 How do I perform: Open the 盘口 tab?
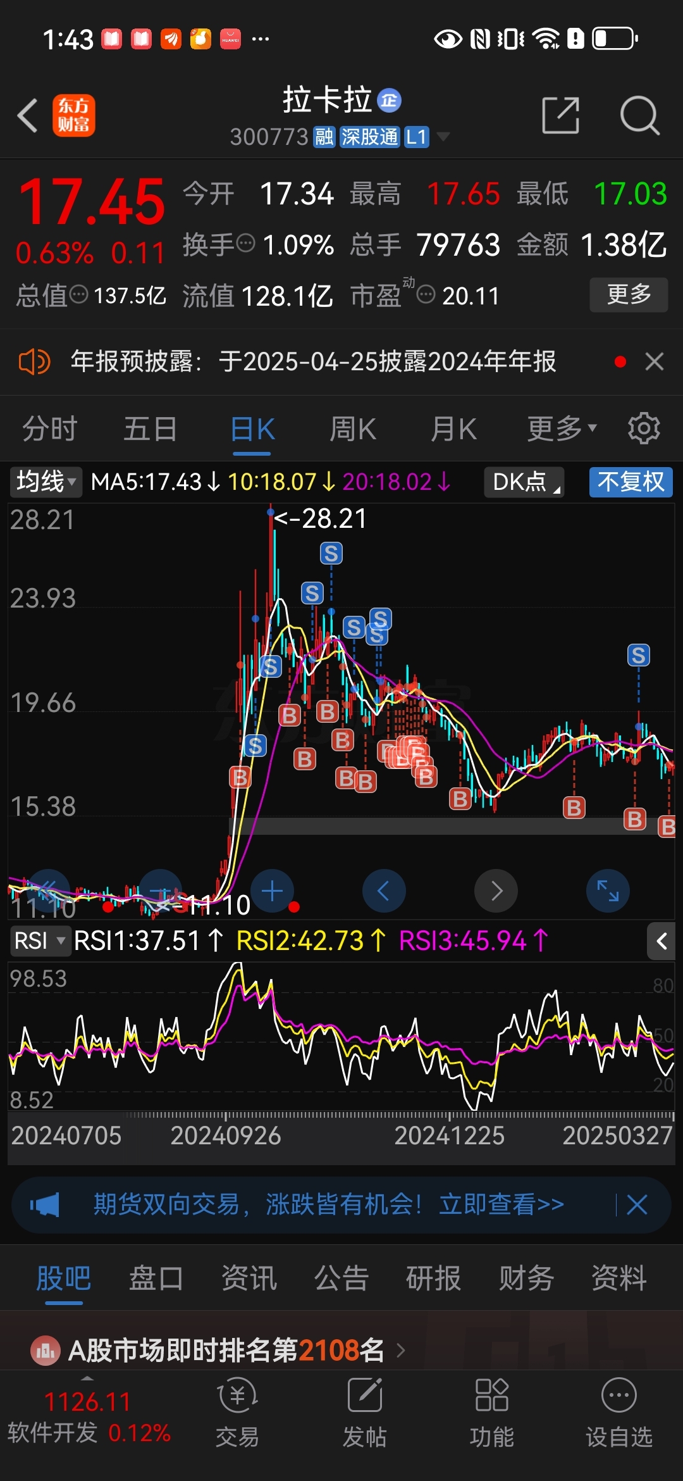[156, 1278]
